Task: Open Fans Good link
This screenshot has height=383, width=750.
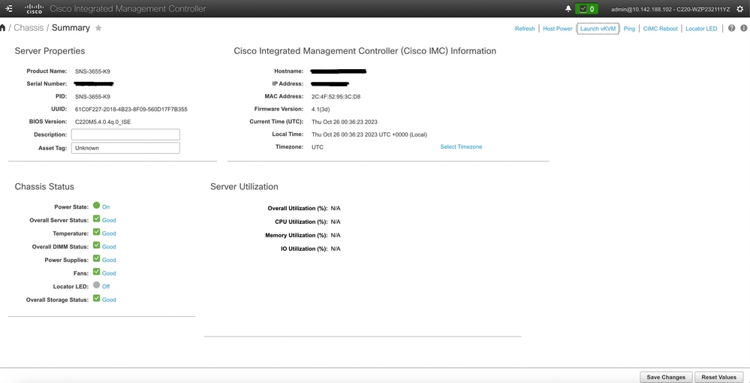Action: coord(109,273)
